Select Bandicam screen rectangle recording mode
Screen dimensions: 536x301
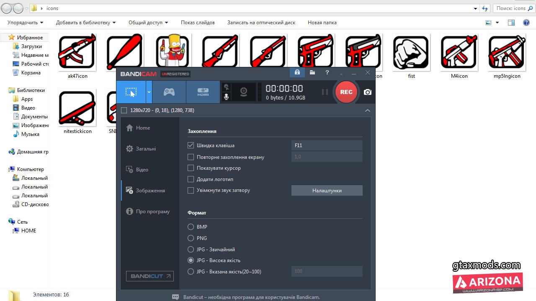pyautogui.click(x=131, y=92)
